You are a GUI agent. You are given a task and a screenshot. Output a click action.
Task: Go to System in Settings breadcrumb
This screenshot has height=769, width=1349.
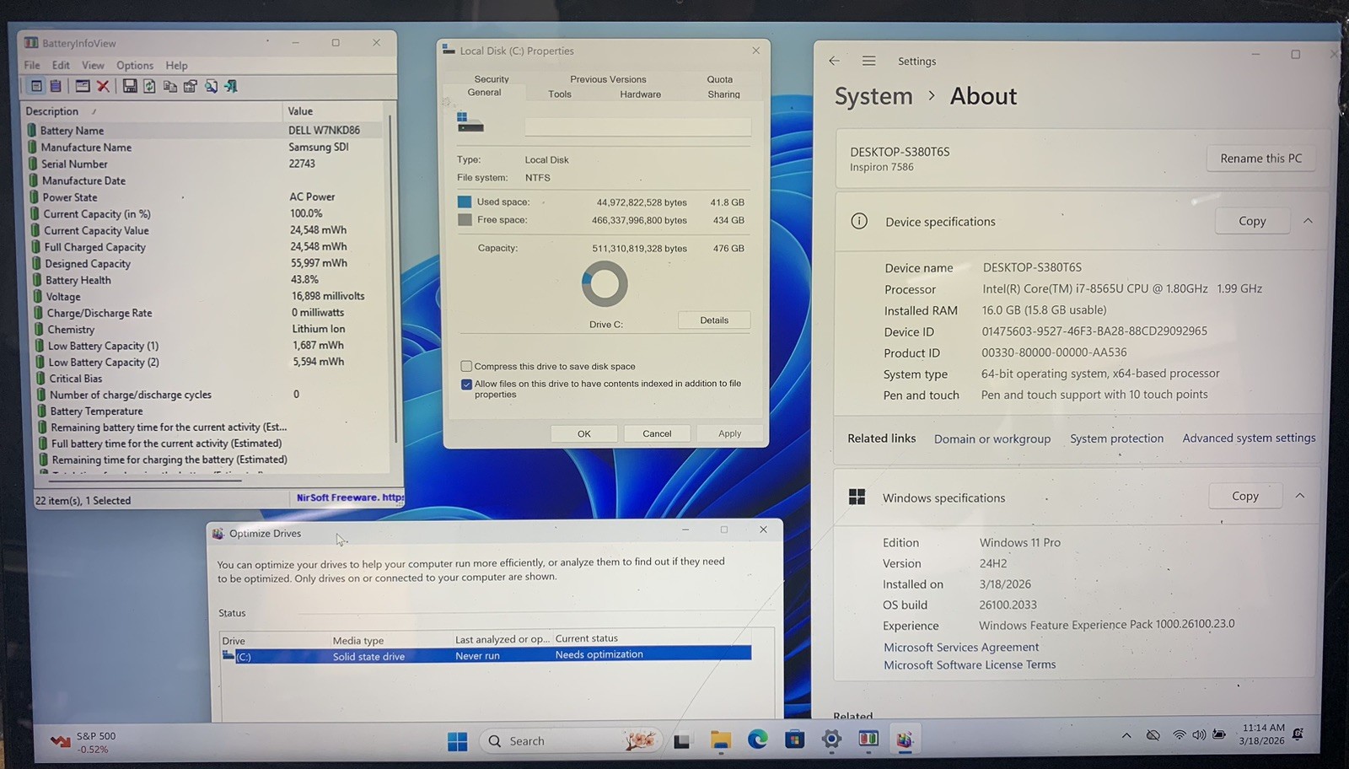coord(873,96)
